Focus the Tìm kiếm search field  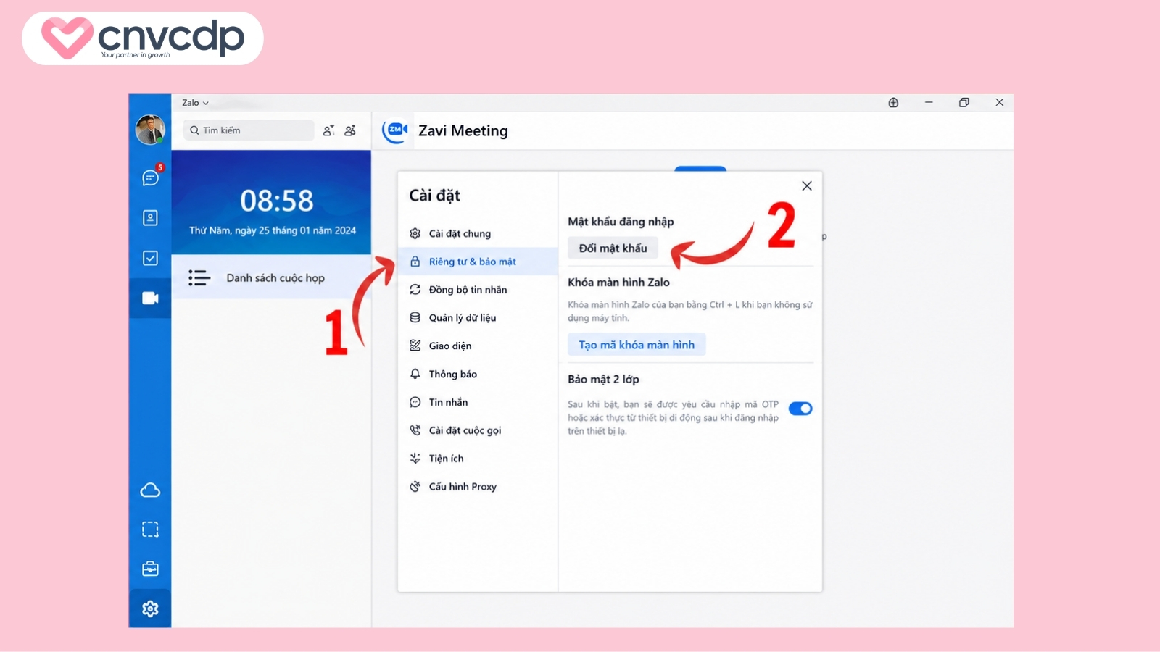click(249, 130)
